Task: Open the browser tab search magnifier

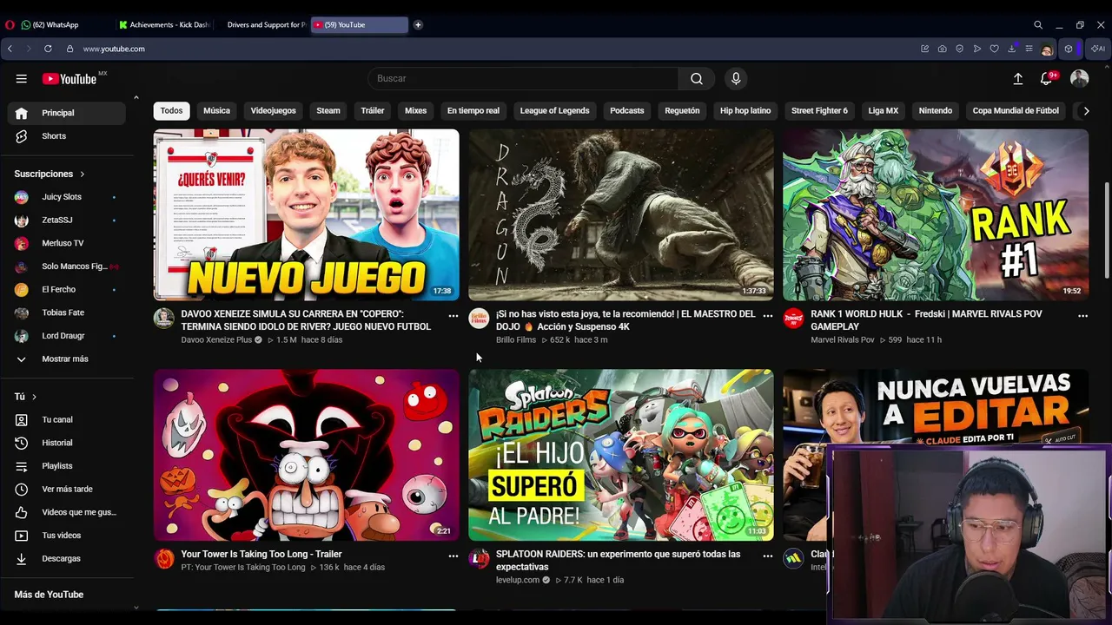Action: tap(1038, 25)
